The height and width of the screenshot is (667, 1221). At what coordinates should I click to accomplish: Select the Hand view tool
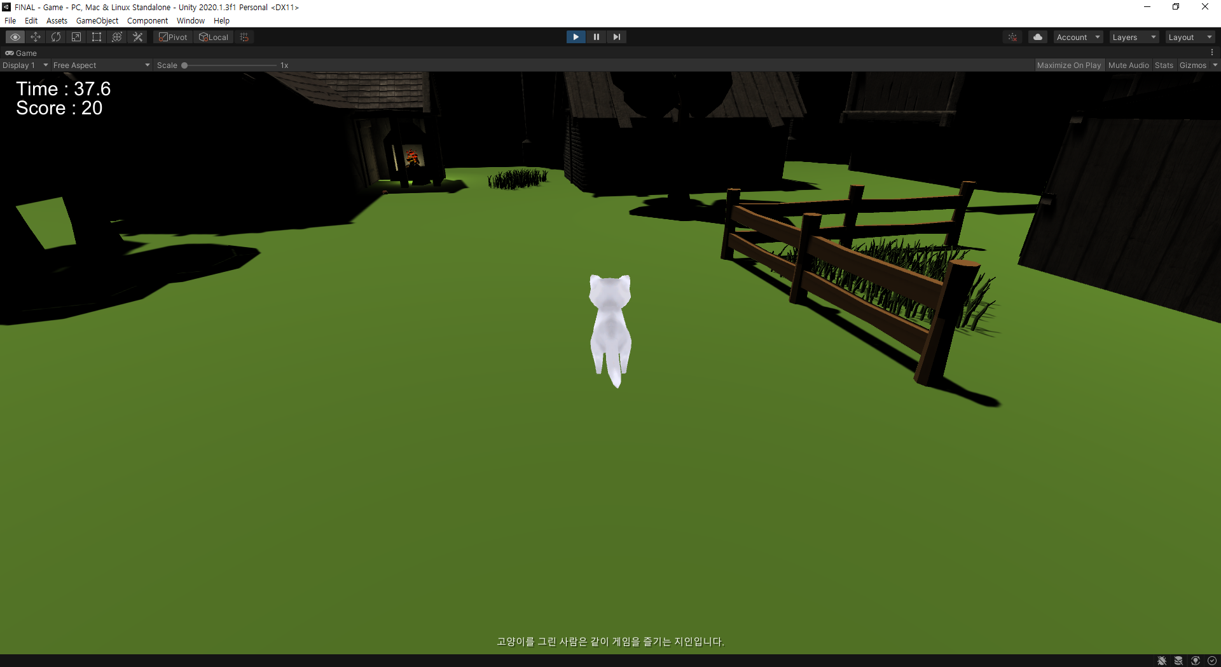tap(15, 37)
